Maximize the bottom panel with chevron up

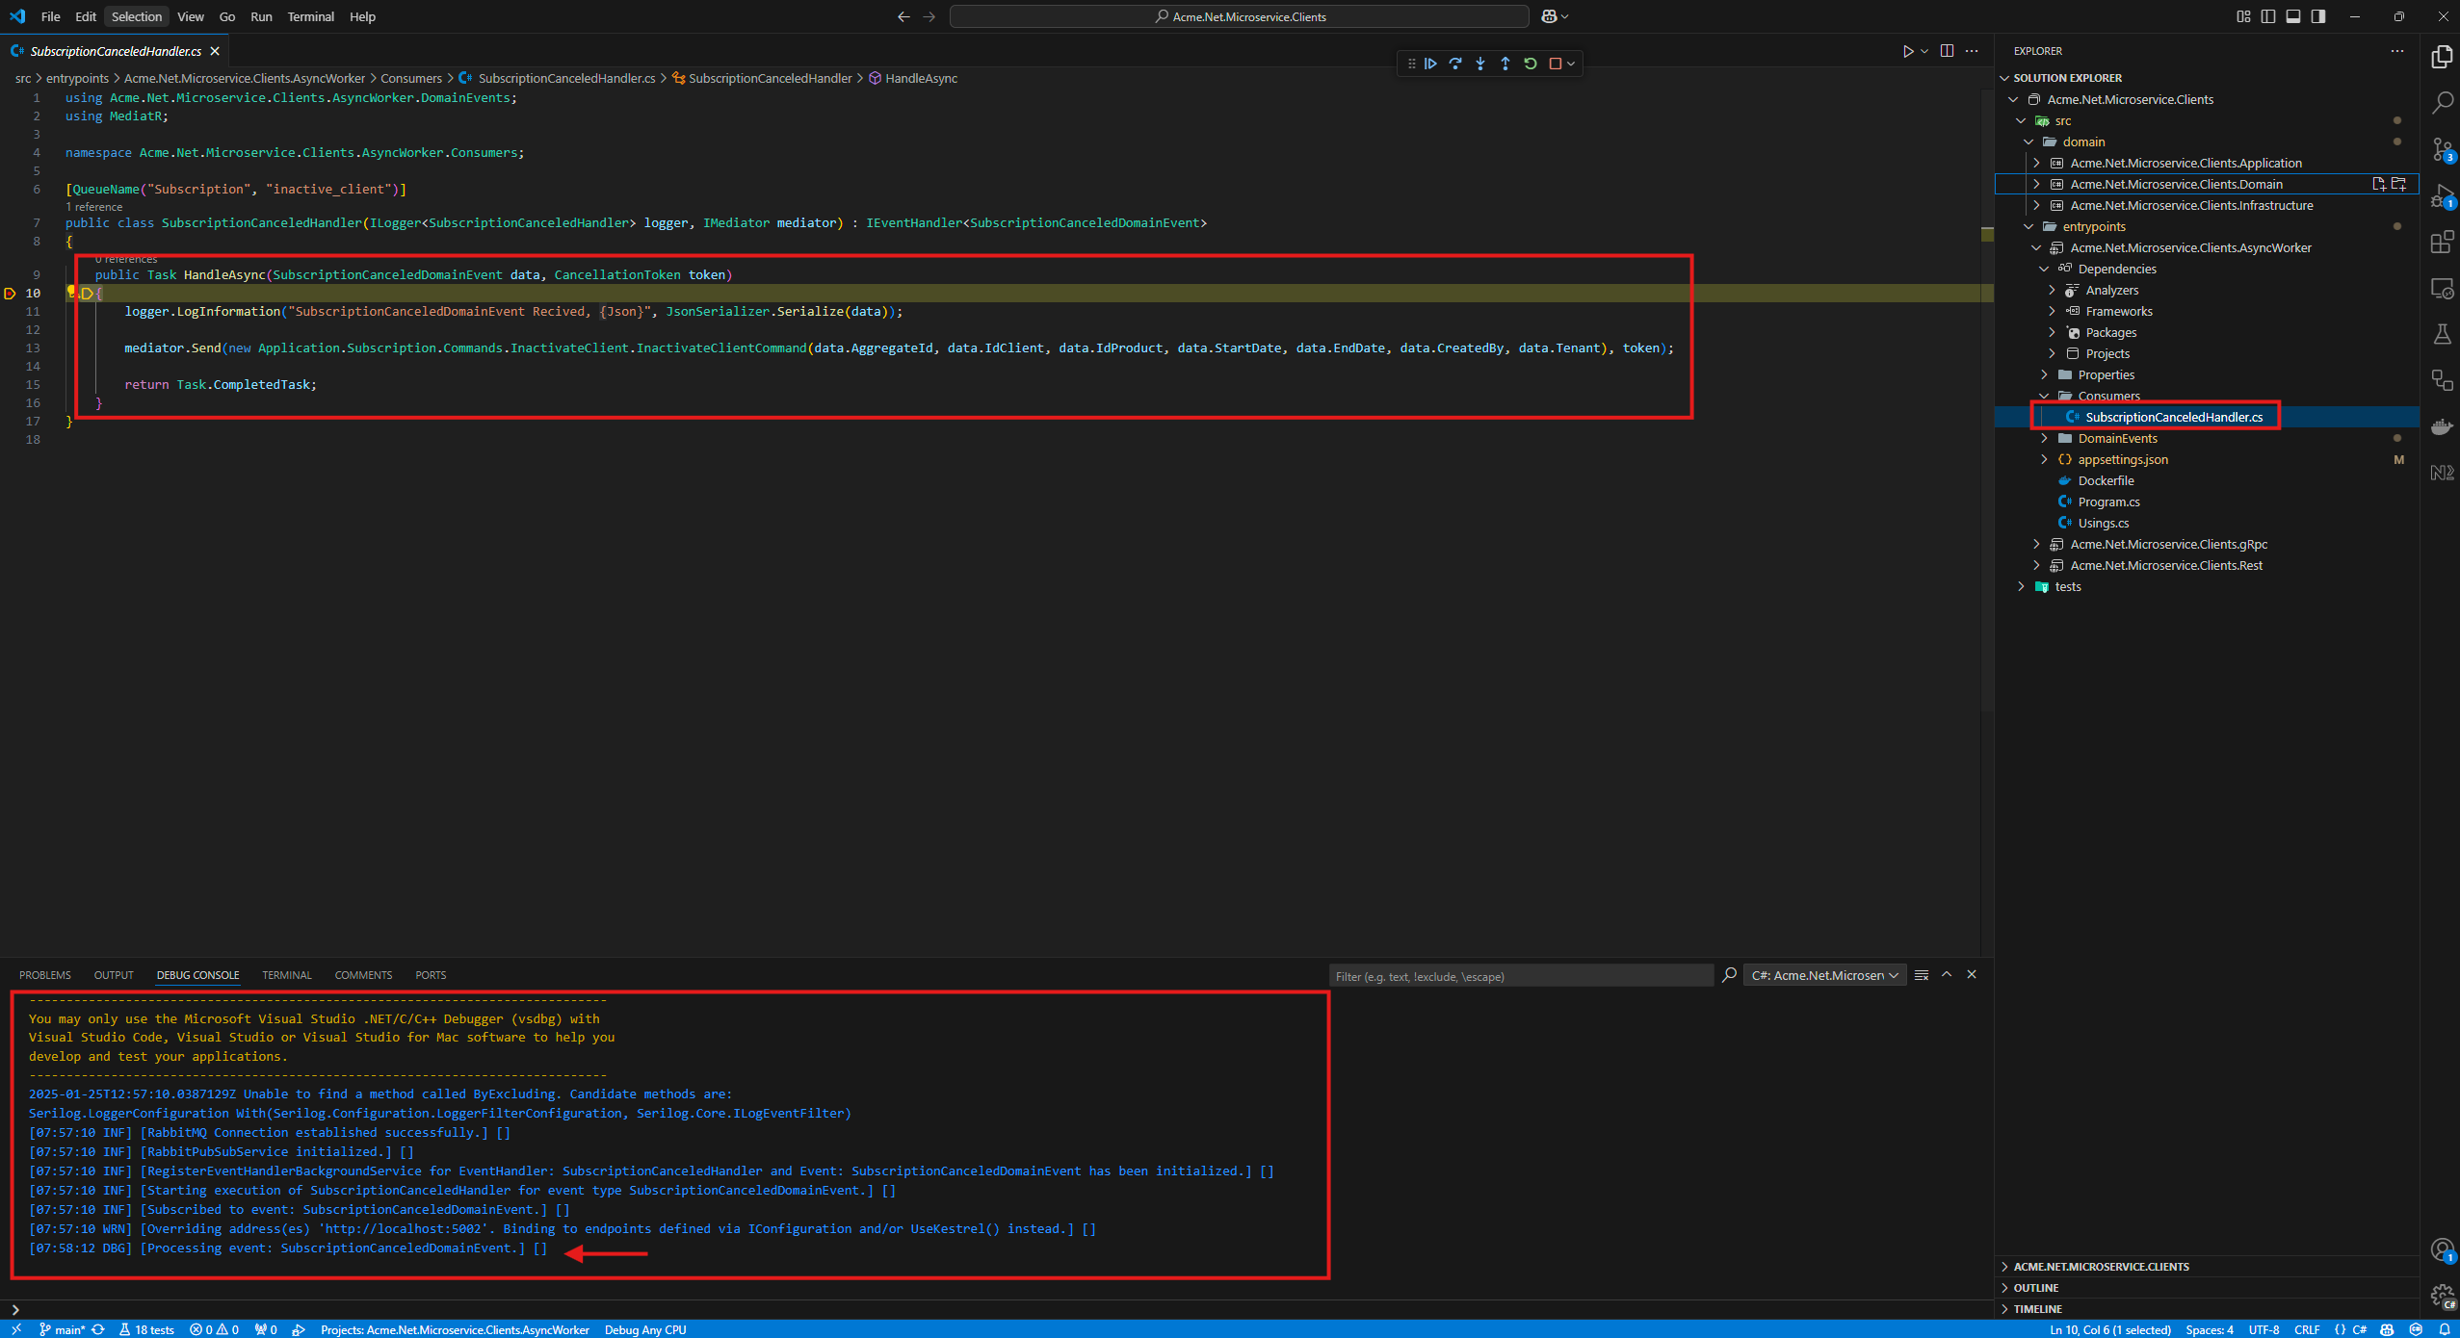[1947, 975]
